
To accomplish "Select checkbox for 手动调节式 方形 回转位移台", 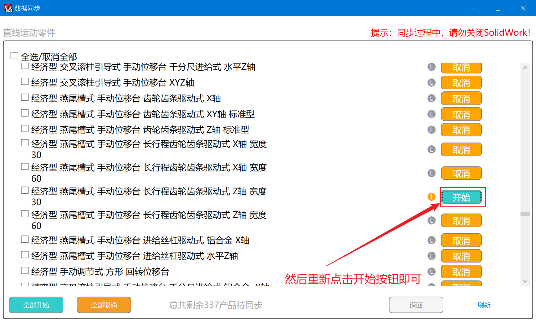I will coord(25,271).
